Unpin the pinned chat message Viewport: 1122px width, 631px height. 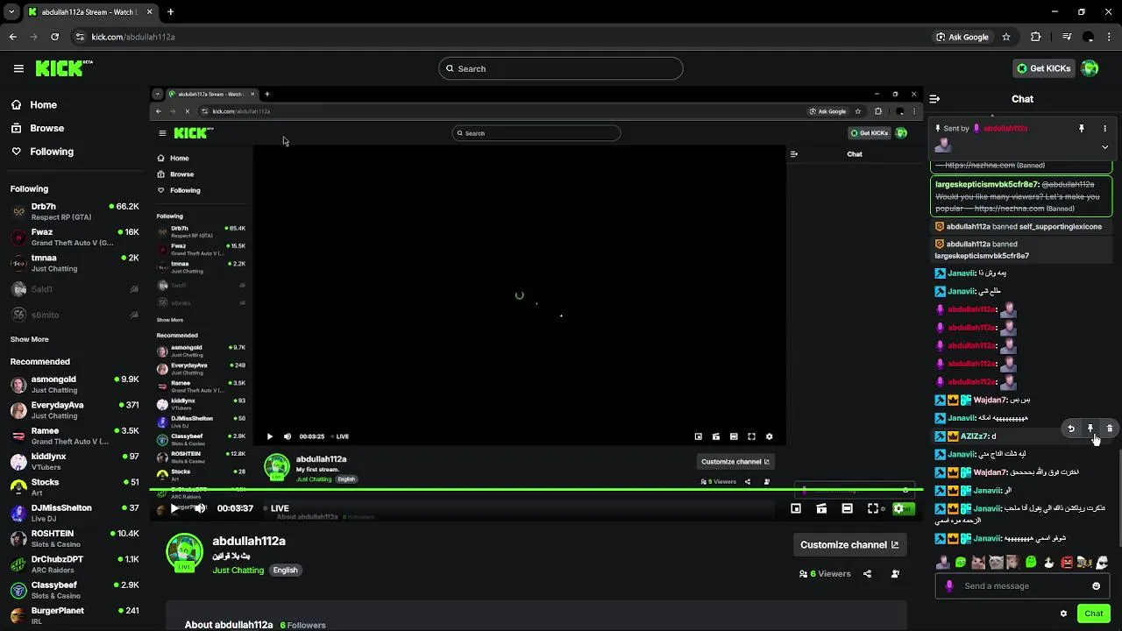1082,128
